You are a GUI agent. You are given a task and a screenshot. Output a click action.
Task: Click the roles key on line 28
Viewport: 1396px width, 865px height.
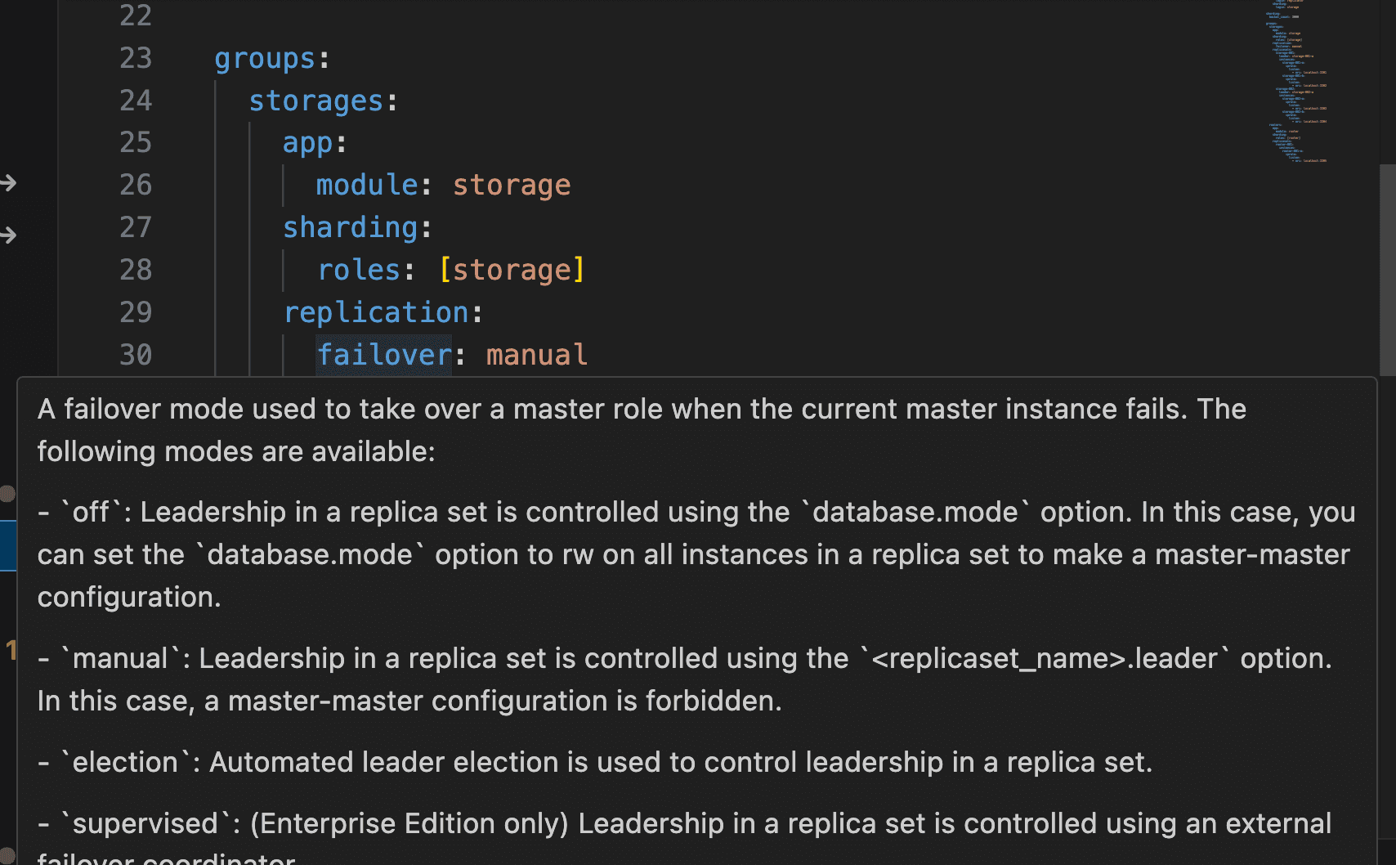click(x=359, y=271)
